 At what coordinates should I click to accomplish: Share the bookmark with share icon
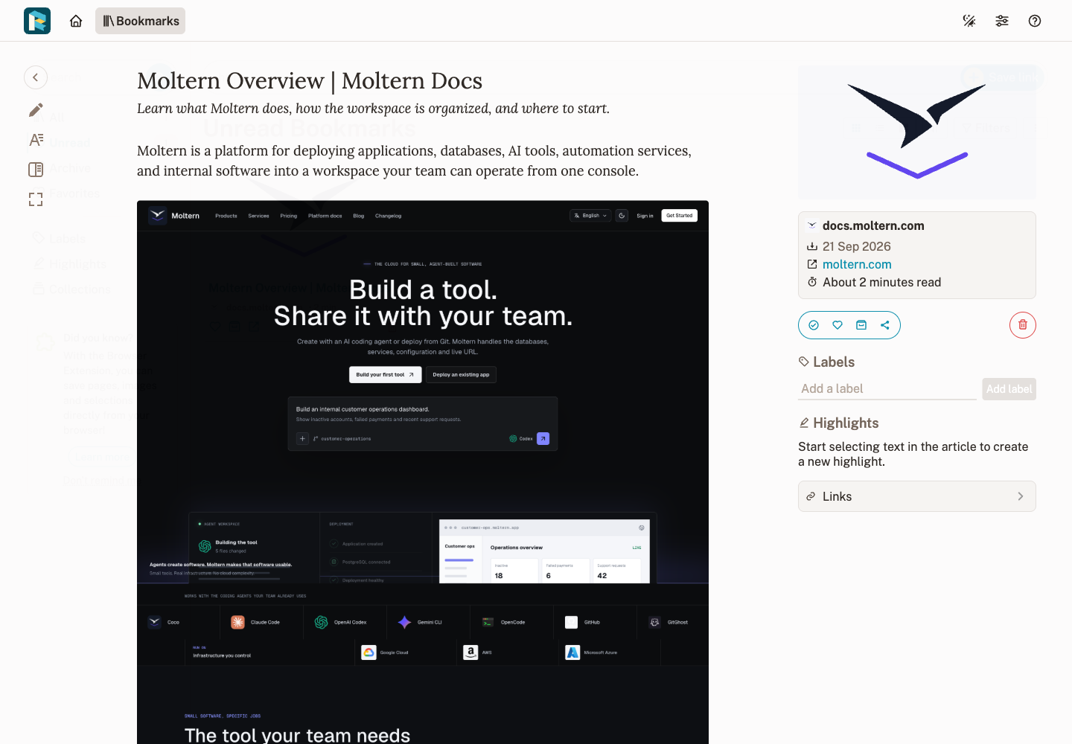pyautogui.click(x=885, y=325)
